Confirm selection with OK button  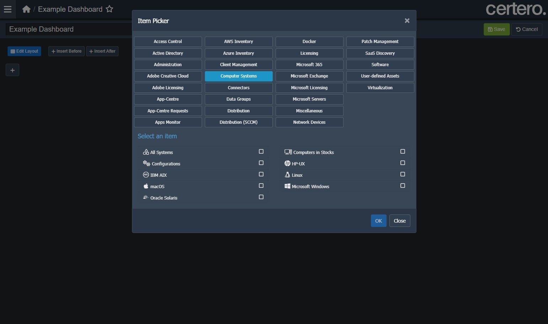pos(378,221)
